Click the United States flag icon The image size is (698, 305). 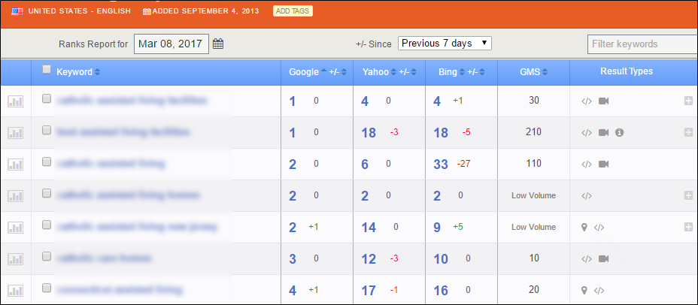[17, 11]
